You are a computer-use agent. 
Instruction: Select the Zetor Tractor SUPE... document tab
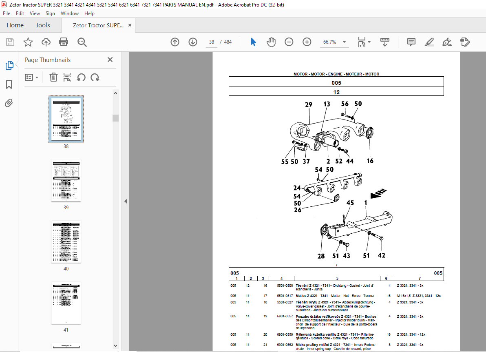tap(98, 25)
